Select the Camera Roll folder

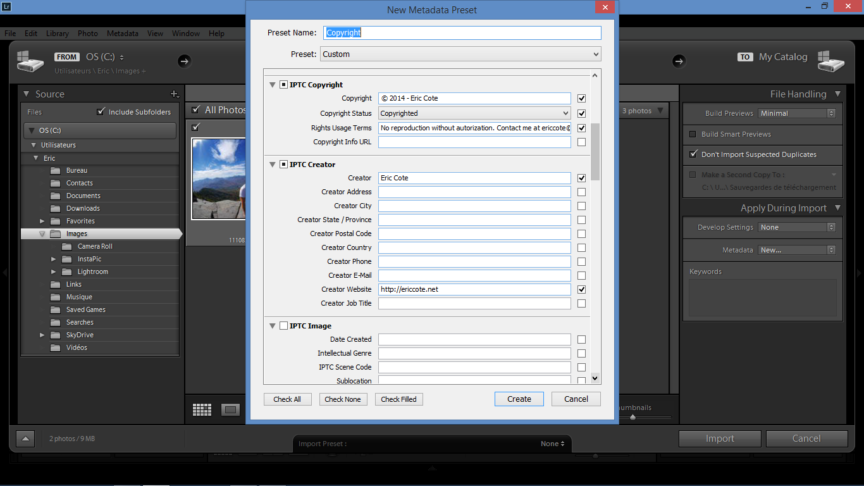(x=95, y=246)
